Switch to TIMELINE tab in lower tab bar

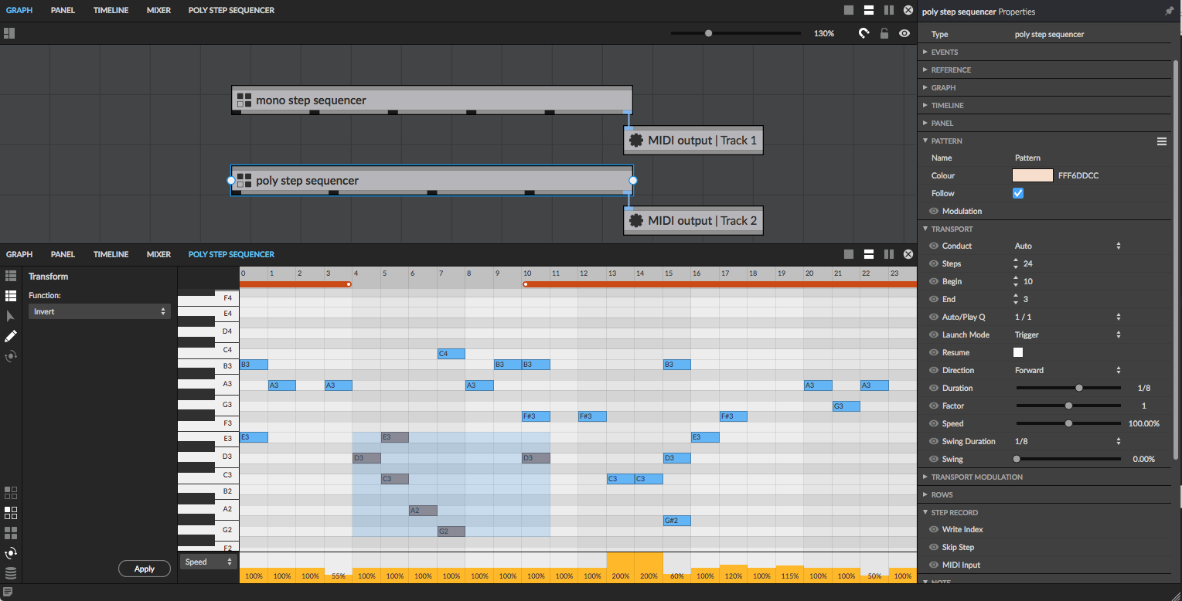111,254
